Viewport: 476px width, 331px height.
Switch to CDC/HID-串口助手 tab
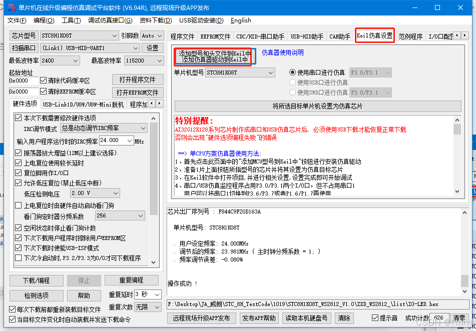pyautogui.click(x=260, y=36)
